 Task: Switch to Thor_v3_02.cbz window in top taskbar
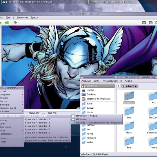(x=111, y=2)
